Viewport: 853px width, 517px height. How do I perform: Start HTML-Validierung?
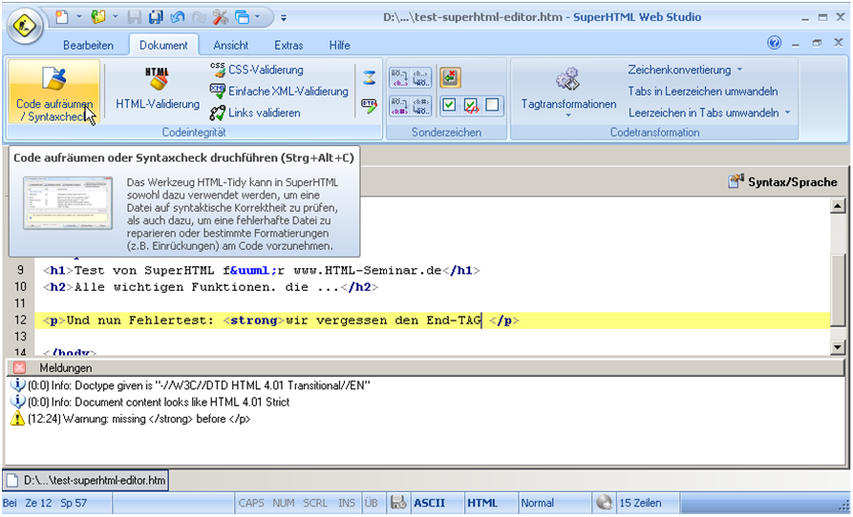click(158, 88)
